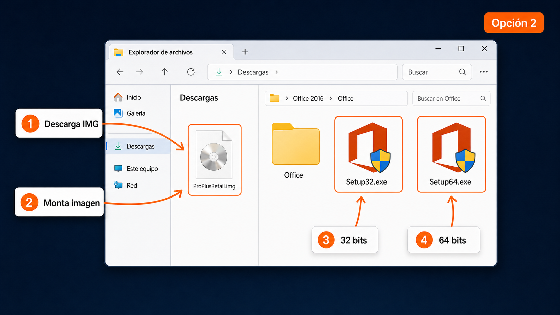Expand the chevron after Descargas in address bar
This screenshot has width=560, height=315.
point(277,72)
